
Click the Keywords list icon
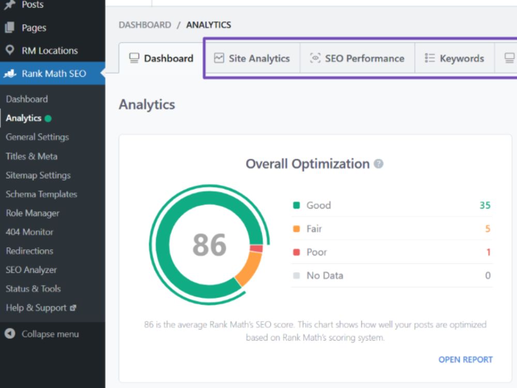point(430,58)
